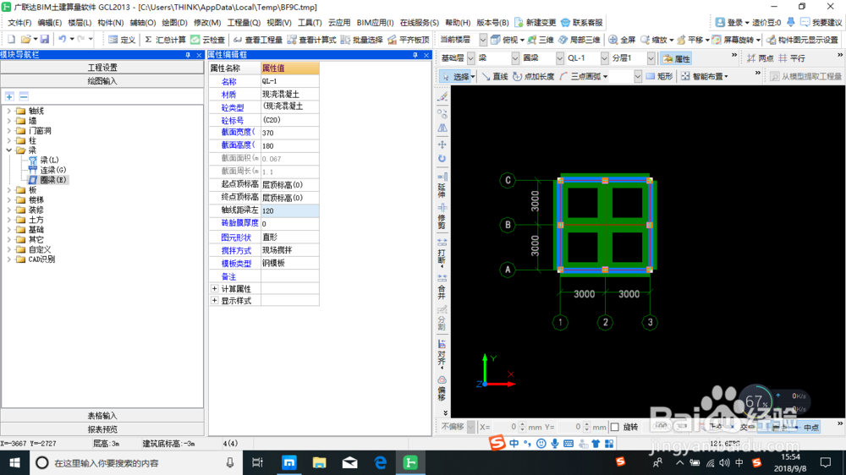Expand 计算属性 property group
Viewport: 846px width, 475px height.
214,289
